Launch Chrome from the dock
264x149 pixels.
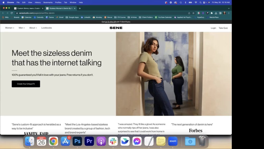click(53, 141)
